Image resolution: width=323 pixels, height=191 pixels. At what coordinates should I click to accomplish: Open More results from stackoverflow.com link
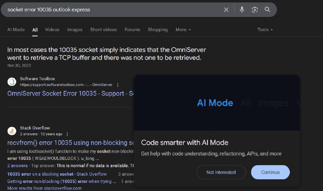click(44, 188)
